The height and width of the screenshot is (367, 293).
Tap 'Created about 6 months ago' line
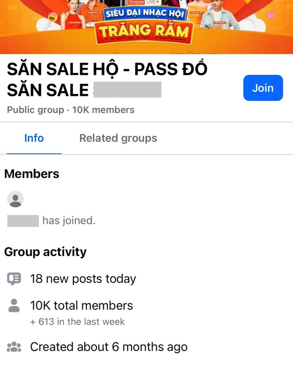(109, 347)
